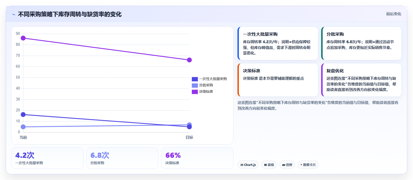Click the y-axis value 50
The image size is (413, 180).
pos(18,77)
